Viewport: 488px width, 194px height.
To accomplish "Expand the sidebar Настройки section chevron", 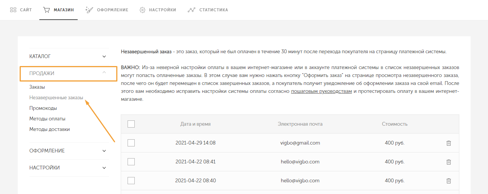I will click(x=104, y=168).
